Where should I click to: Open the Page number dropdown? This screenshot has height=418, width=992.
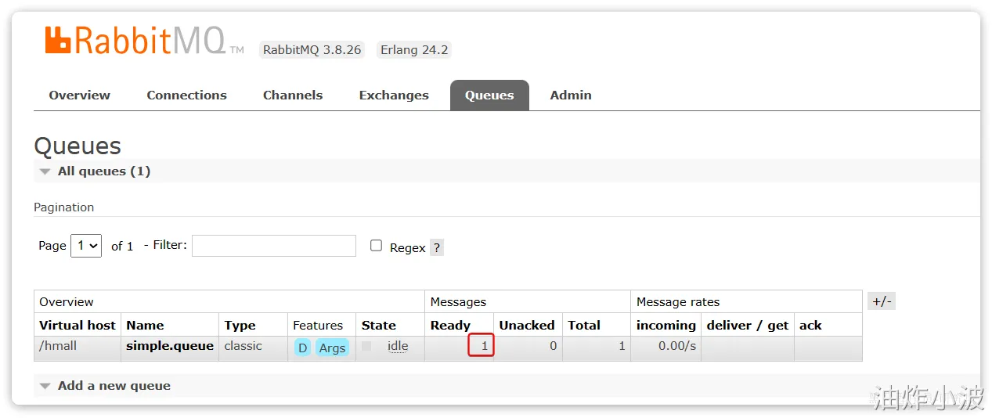86,245
